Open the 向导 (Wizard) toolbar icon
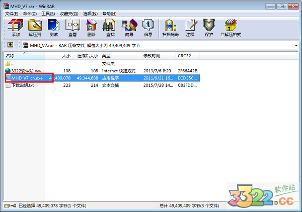Viewport: 302px width, 212px height. click(129, 25)
